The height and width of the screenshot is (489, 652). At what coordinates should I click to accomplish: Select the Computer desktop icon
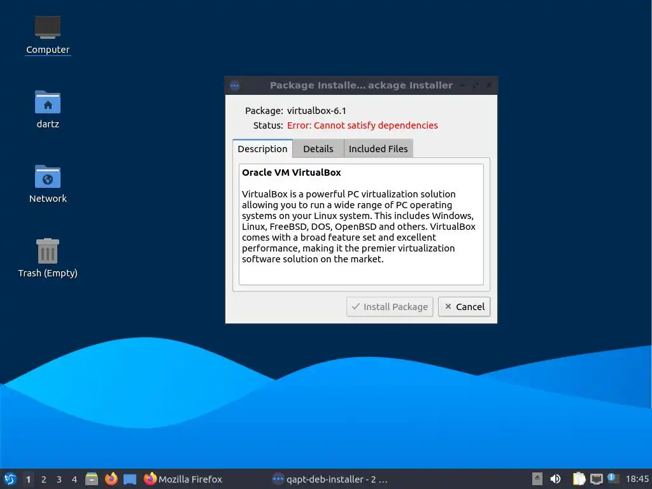click(x=48, y=36)
